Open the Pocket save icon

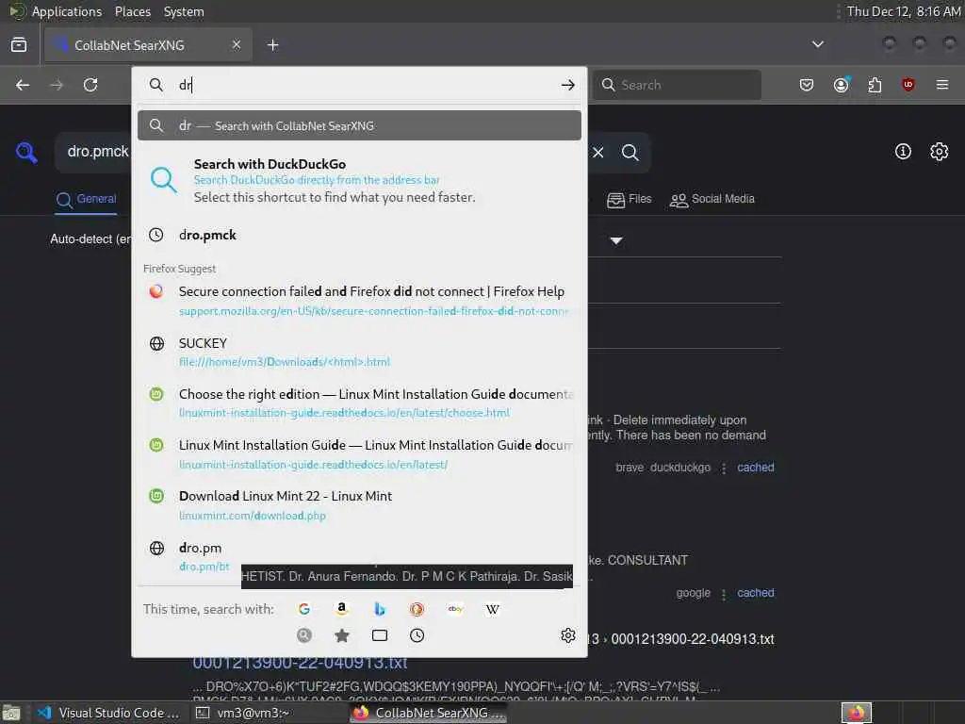coord(807,85)
